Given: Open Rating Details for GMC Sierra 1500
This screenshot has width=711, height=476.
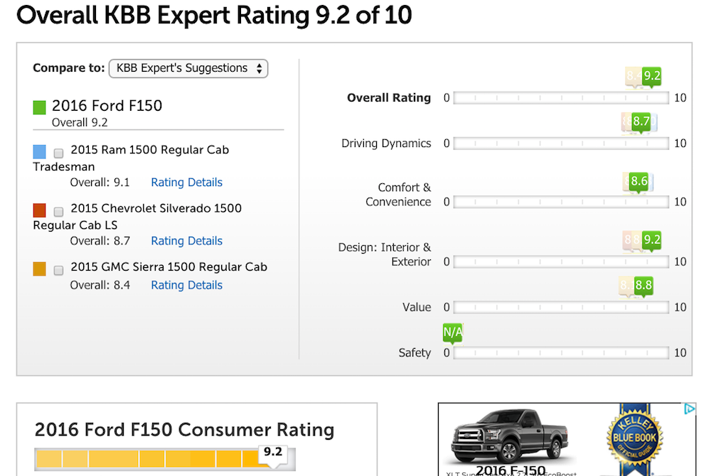Looking at the screenshot, I should tap(186, 285).
